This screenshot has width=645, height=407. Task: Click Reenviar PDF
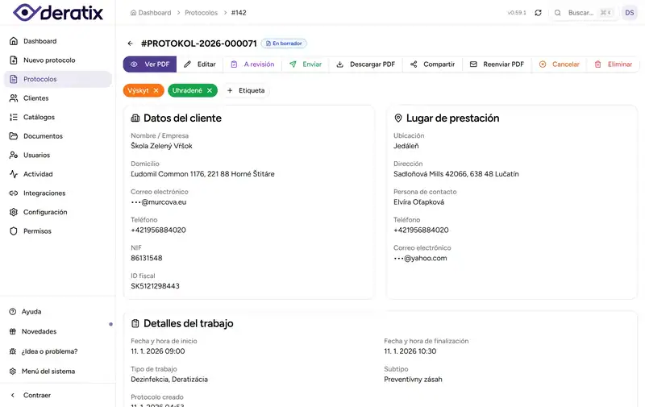[497, 64]
